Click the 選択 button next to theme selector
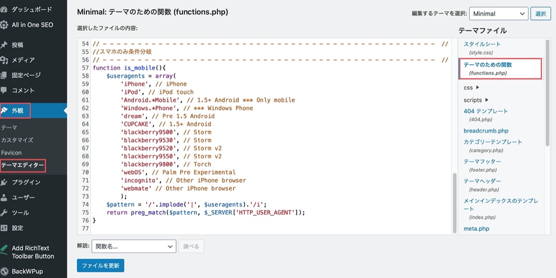Image resolution: width=556 pixels, height=278 pixels. click(541, 14)
